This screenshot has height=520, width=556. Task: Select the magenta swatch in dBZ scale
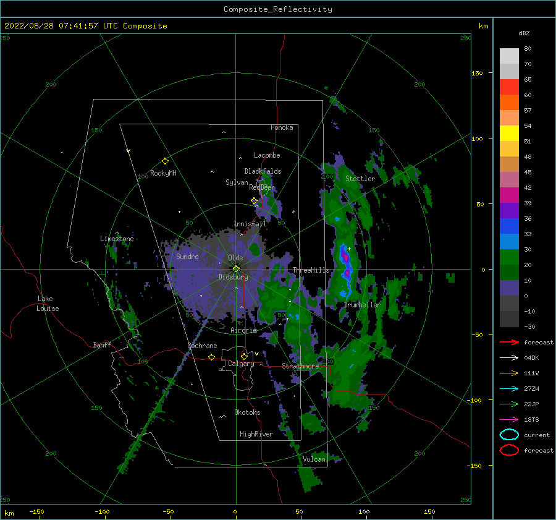509,195
